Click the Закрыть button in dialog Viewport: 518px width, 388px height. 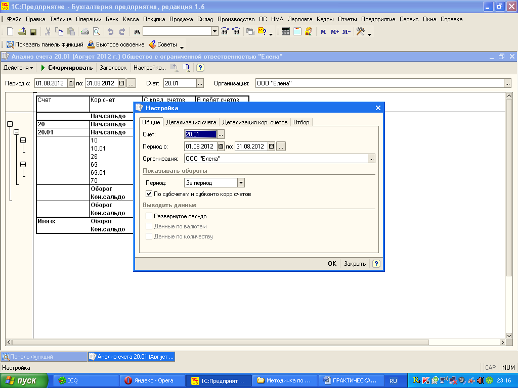pyautogui.click(x=355, y=264)
